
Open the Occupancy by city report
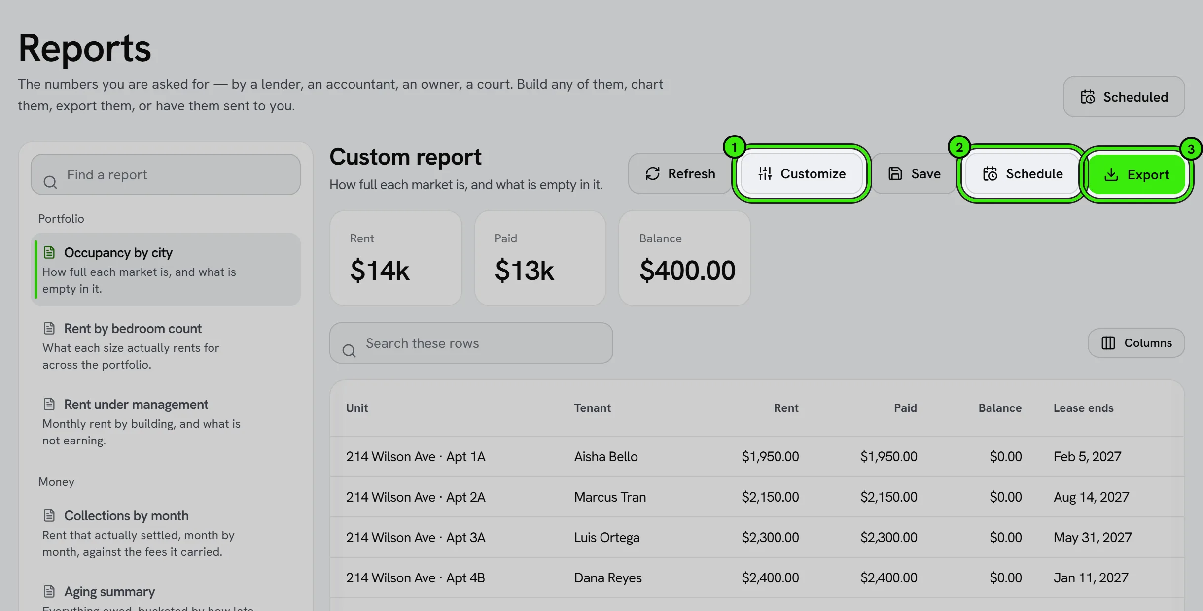point(166,270)
